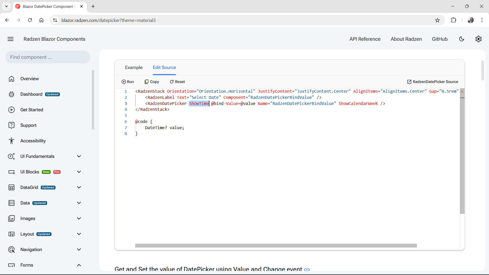Open tab search dropdown arrow

click(x=6, y=6)
